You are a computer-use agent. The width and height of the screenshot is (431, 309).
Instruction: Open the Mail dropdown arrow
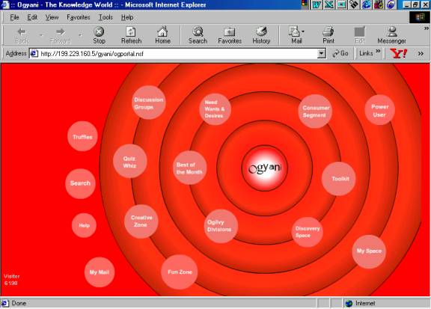tap(303, 31)
